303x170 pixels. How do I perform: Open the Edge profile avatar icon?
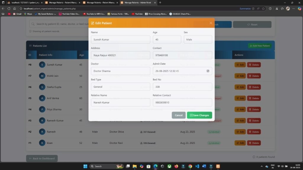click(288, 9)
